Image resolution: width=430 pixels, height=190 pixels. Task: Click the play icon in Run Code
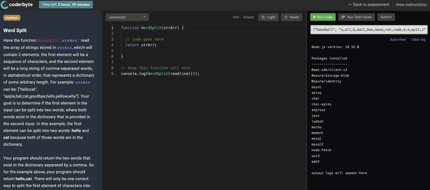pos(314,17)
